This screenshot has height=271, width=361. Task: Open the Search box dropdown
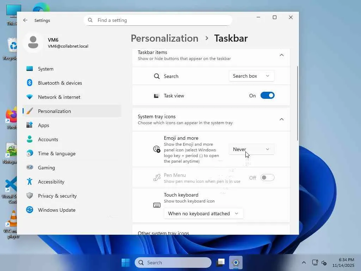pyautogui.click(x=251, y=76)
